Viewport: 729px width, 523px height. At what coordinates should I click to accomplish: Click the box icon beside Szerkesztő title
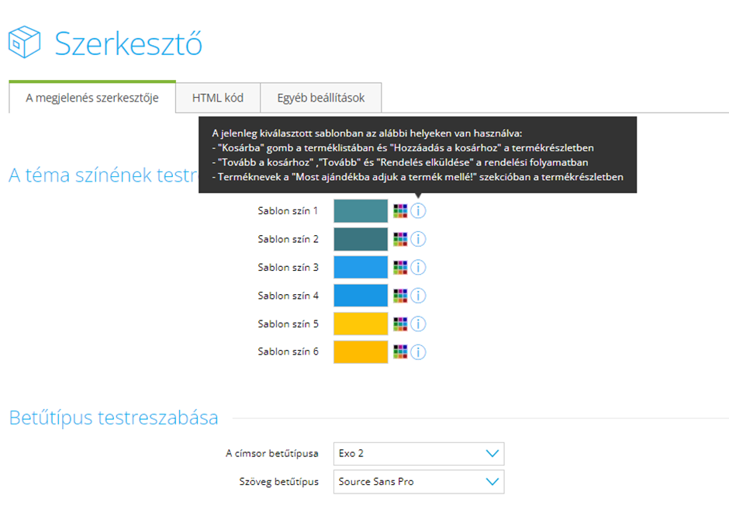[24, 42]
